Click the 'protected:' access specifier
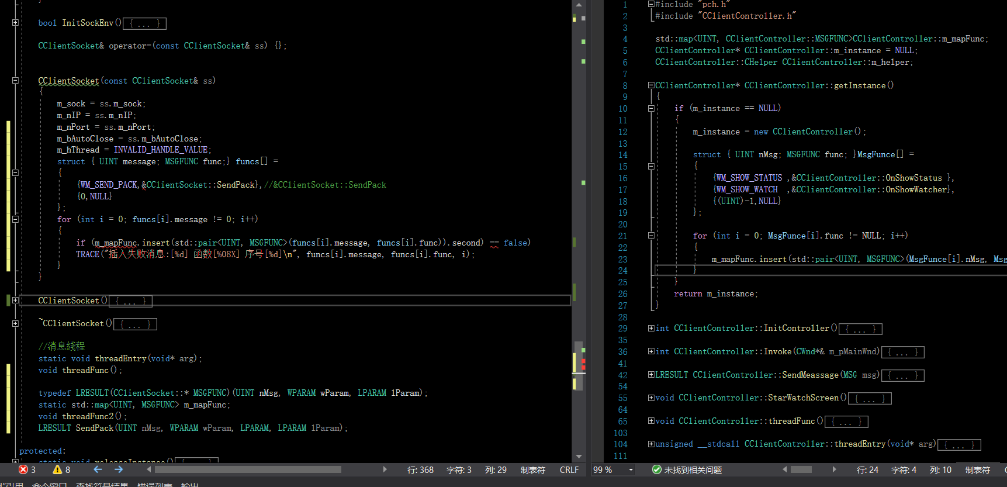The image size is (1007, 487). pos(43,451)
